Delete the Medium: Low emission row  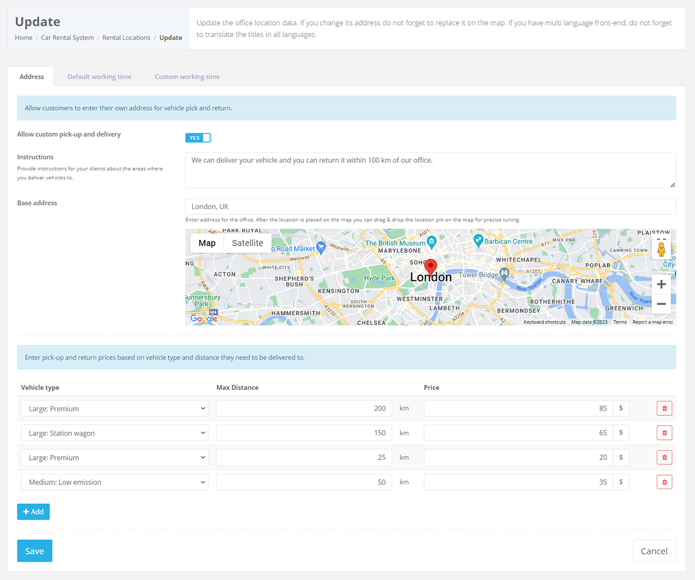pyautogui.click(x=664, y=481)
